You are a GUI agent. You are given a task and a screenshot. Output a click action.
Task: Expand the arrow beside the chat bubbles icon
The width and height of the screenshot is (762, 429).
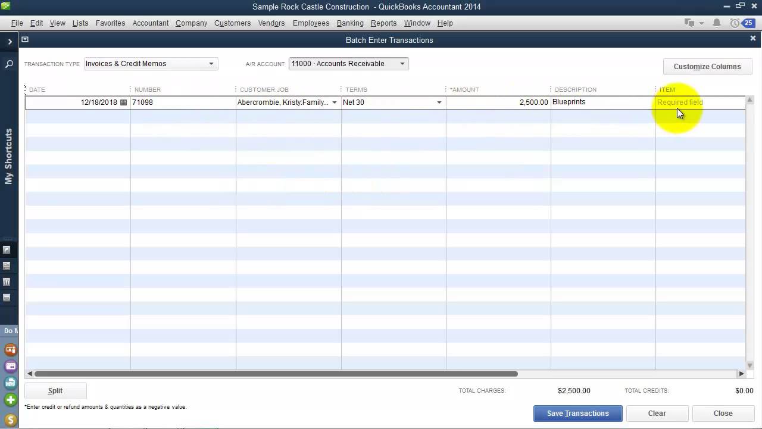[701, 23]
